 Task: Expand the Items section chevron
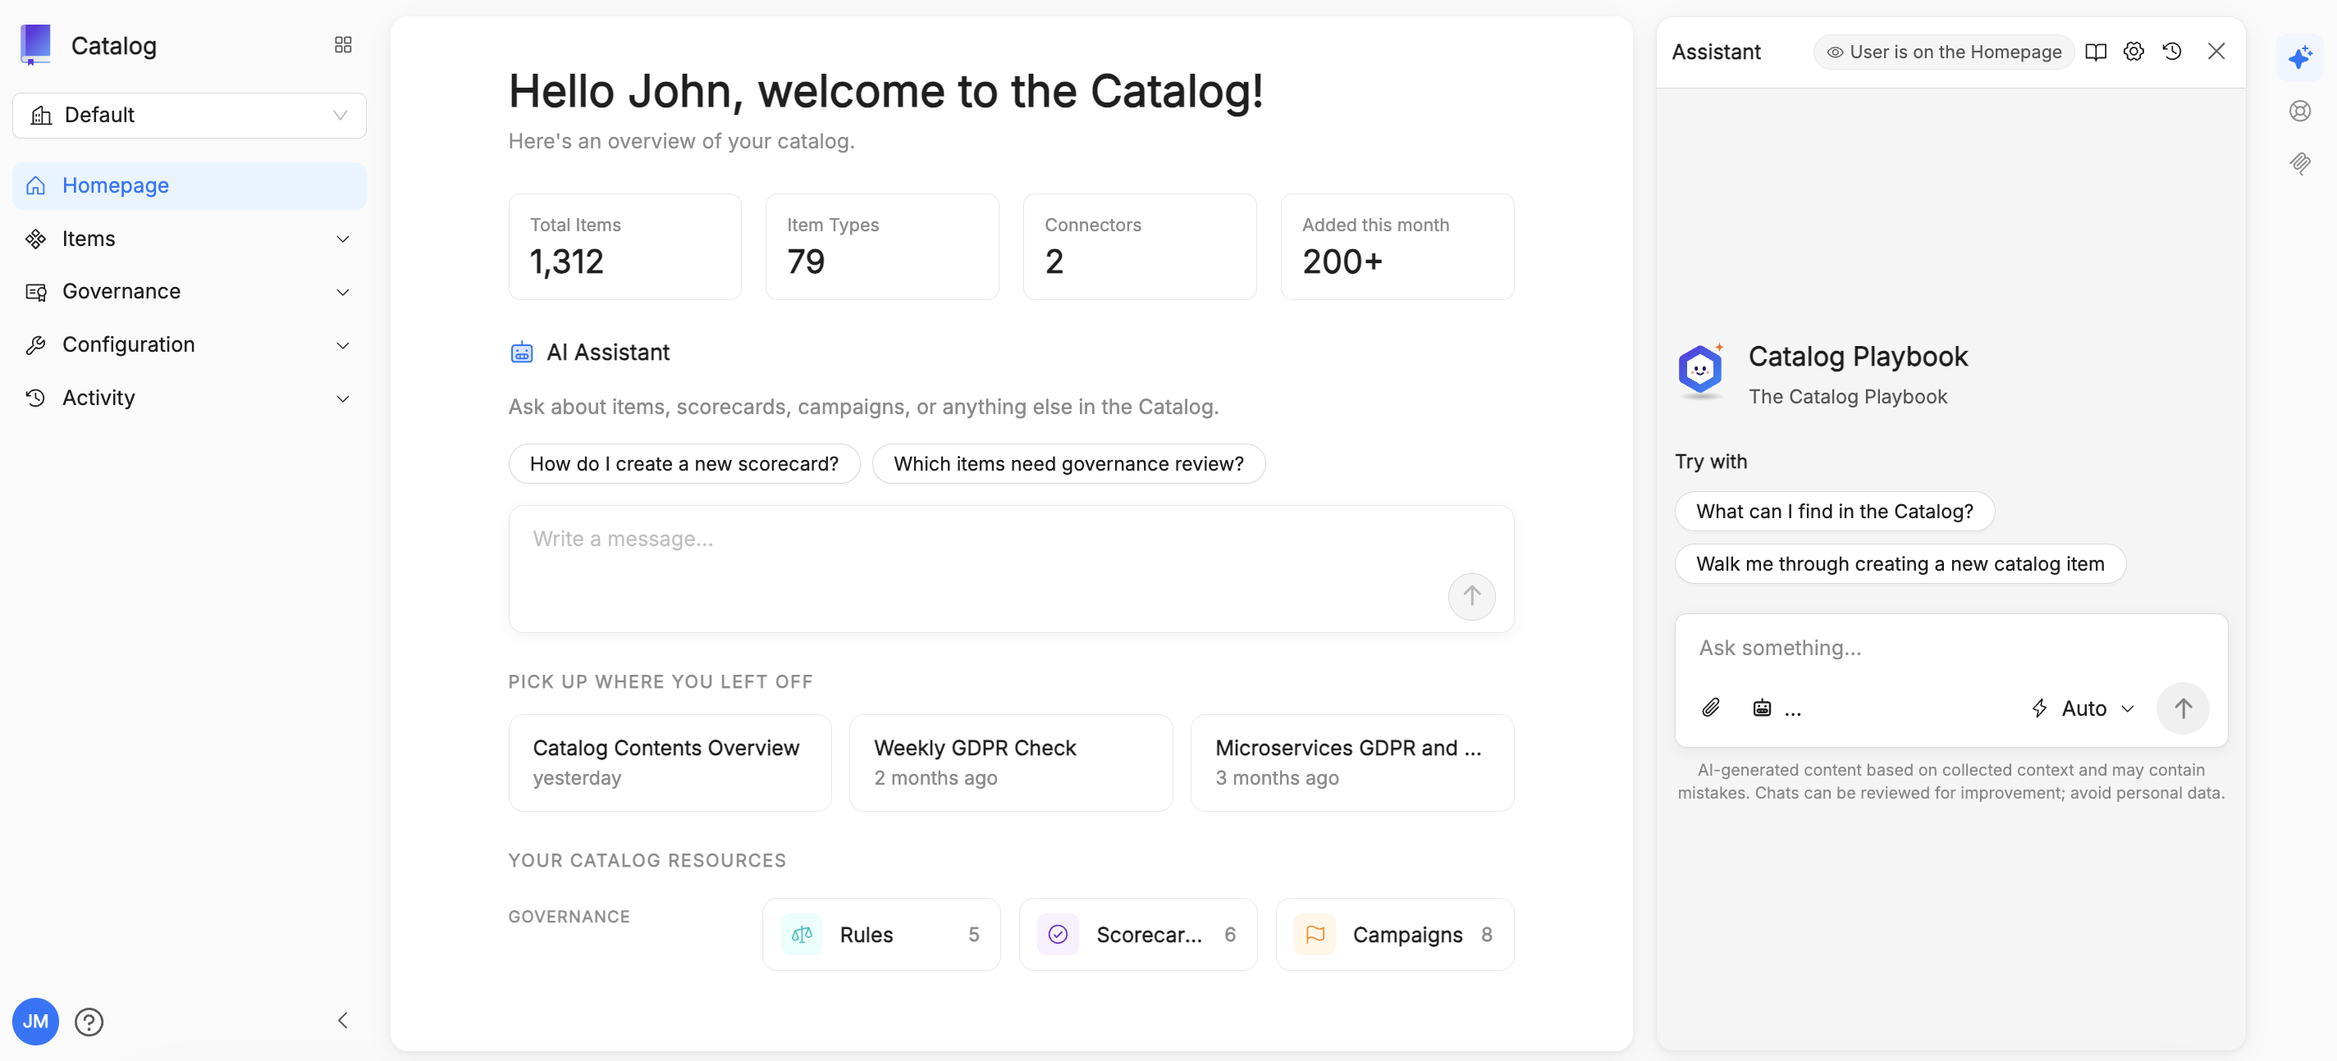pyautogui.click(x=343, y=239)
